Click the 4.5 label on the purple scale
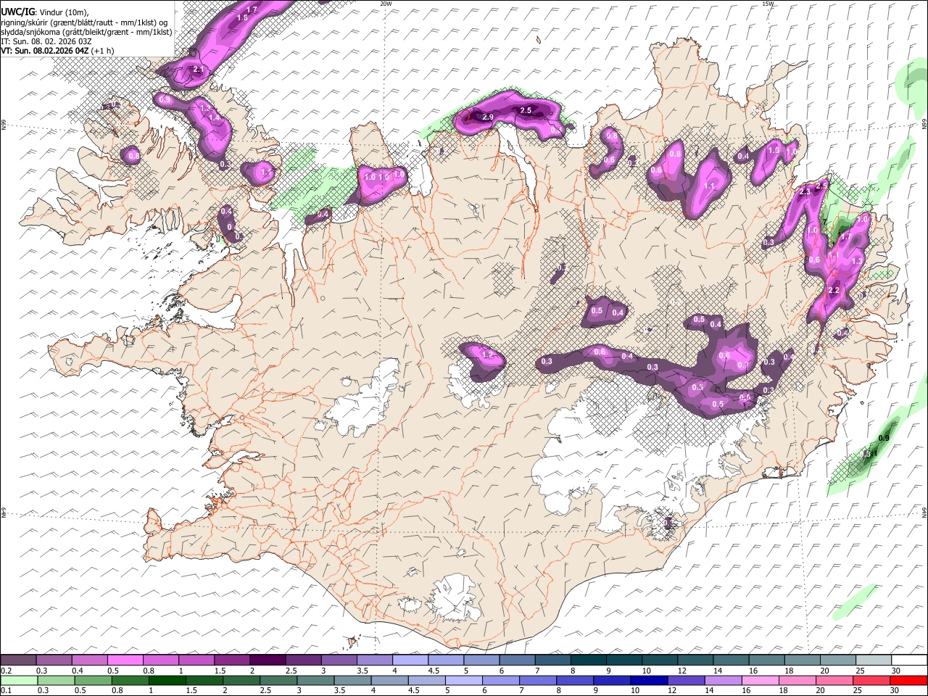 coord(434,671)
